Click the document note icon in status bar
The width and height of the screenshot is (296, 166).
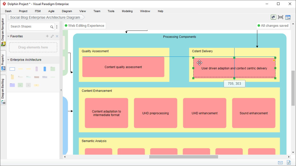pyautogui.click(x=289, y=162)
